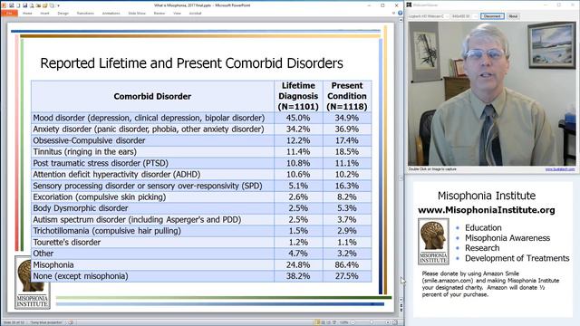Open the File tab in PowerPoint
580x326 pixels.
pyautogui.click(x=9, y=14)
